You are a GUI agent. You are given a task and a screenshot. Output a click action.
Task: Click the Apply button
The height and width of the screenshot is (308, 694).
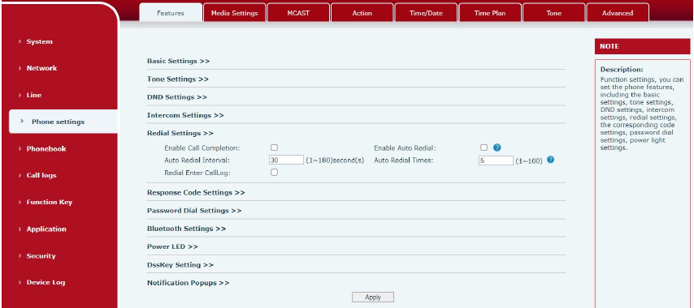[373, 297]
